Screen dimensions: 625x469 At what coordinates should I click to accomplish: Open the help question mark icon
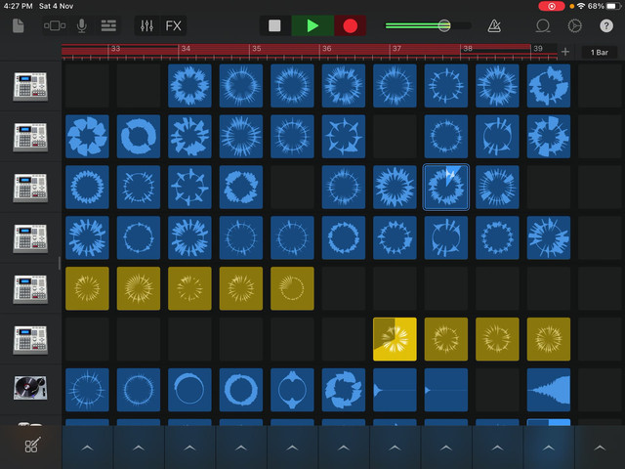(x=606, y=26)
